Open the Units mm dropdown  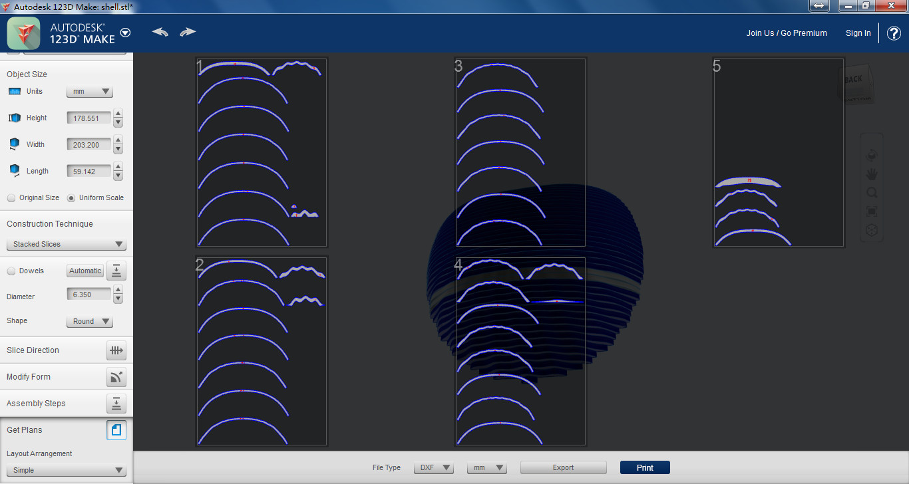pos(90,92)
